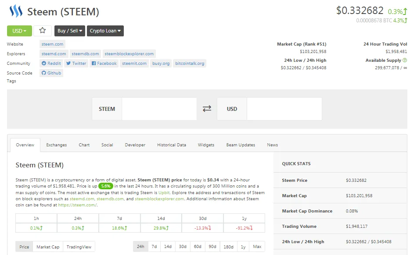This screenshot has height=255, width=410.
Task: Visit the Facebook community link
Action: tap(104, 64)
